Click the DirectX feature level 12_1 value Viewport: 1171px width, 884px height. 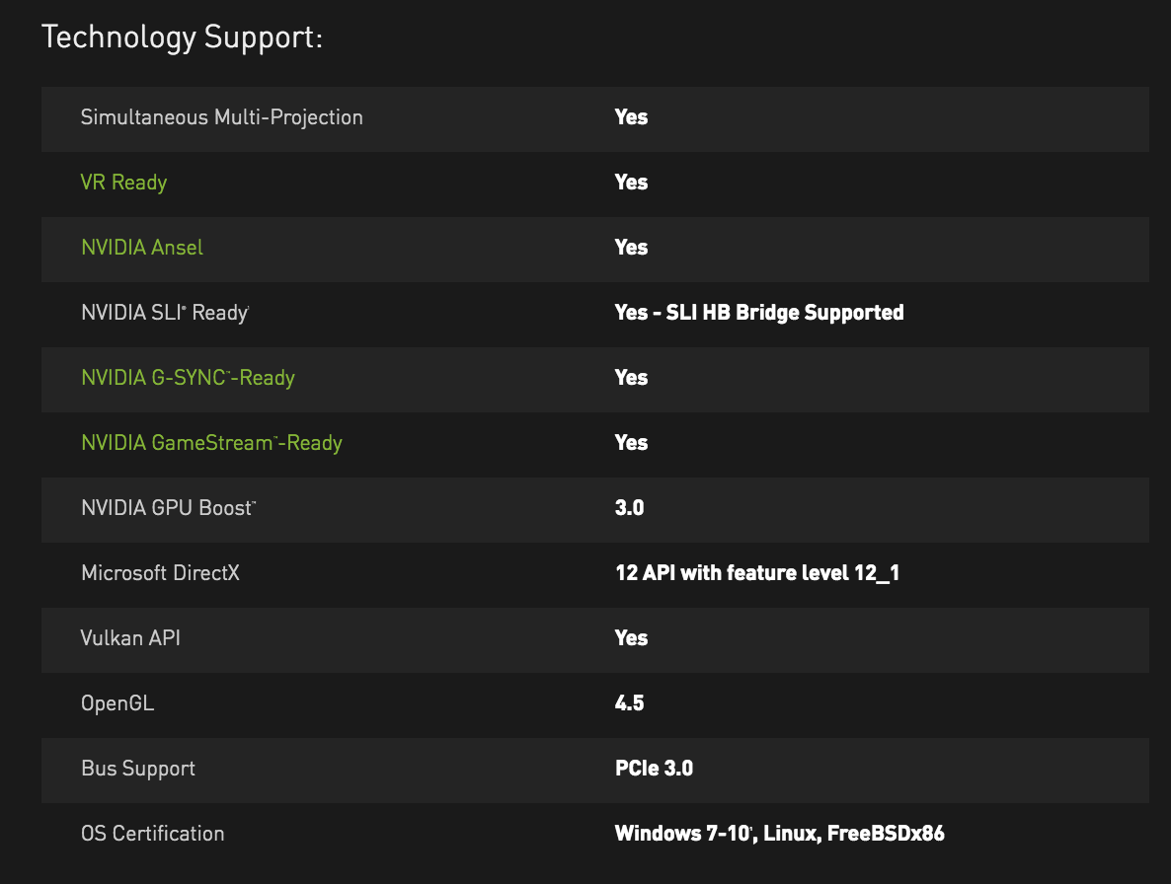click(x=756, y=573)
